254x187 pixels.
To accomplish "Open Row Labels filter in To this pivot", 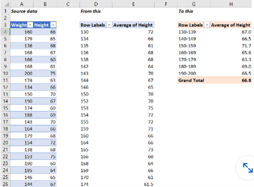I will 207,25.
